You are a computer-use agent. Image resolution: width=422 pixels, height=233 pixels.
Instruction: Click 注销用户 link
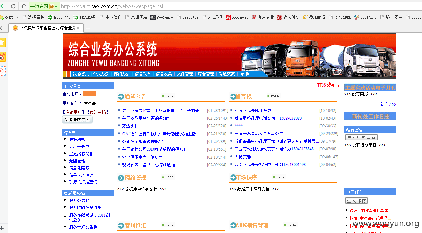coord(73,112)
